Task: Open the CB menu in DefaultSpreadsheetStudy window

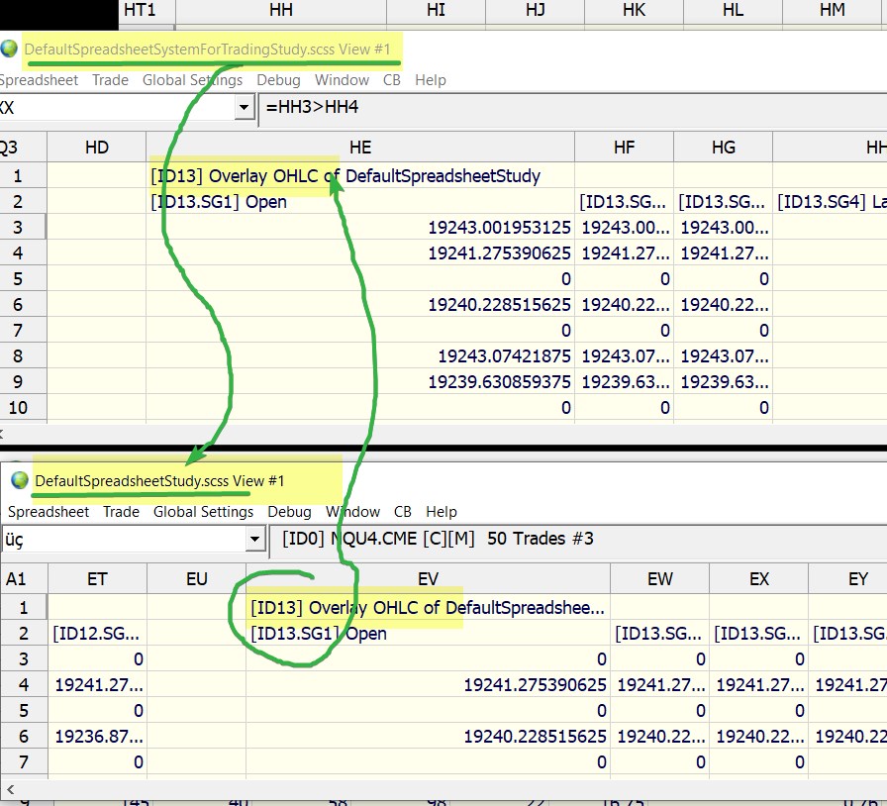Action: [402, 512]
